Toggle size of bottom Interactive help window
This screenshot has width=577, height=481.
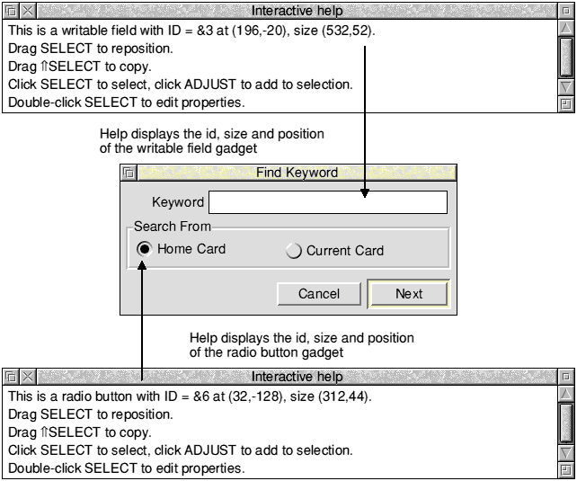566,377
